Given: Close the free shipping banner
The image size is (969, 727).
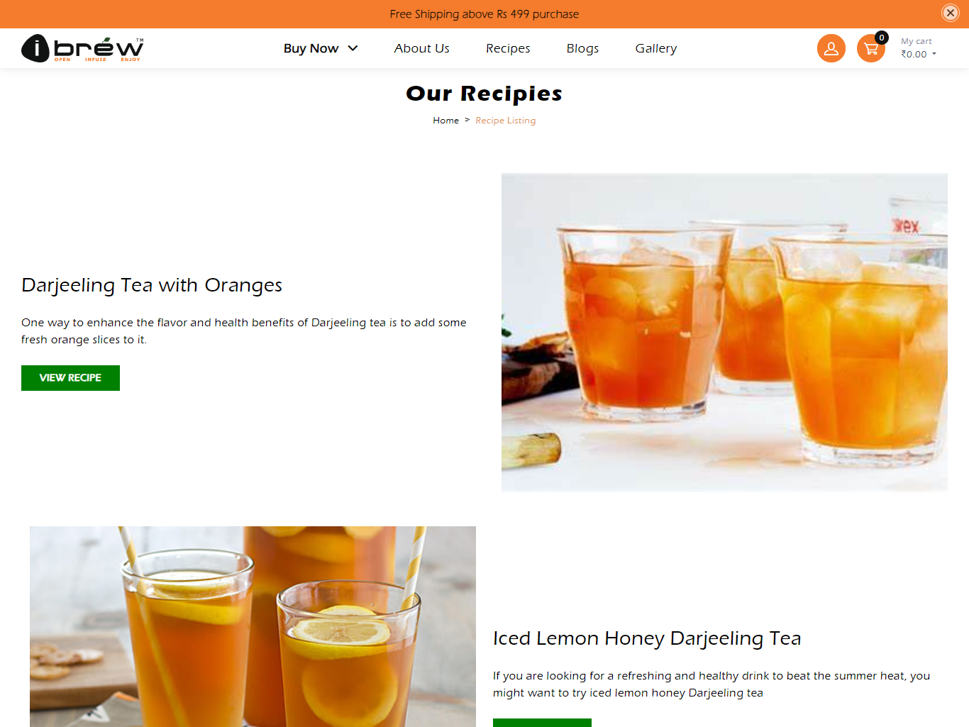Looking at the screenshot, I should 951,13.
